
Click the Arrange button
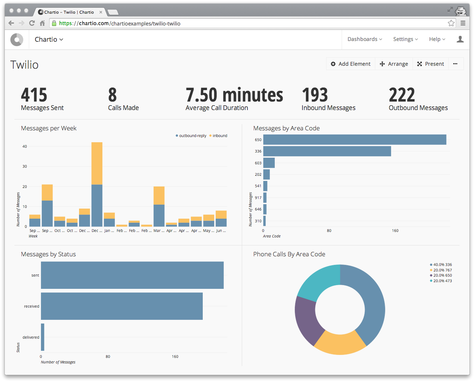coord(394,64)
